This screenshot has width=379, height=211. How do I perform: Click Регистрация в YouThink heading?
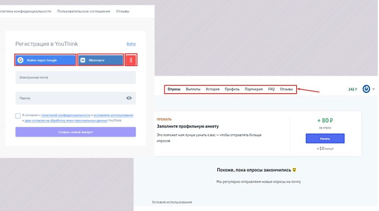(x=47, y=44)
